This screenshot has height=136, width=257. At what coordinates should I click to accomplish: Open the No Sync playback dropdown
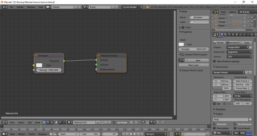156,134
